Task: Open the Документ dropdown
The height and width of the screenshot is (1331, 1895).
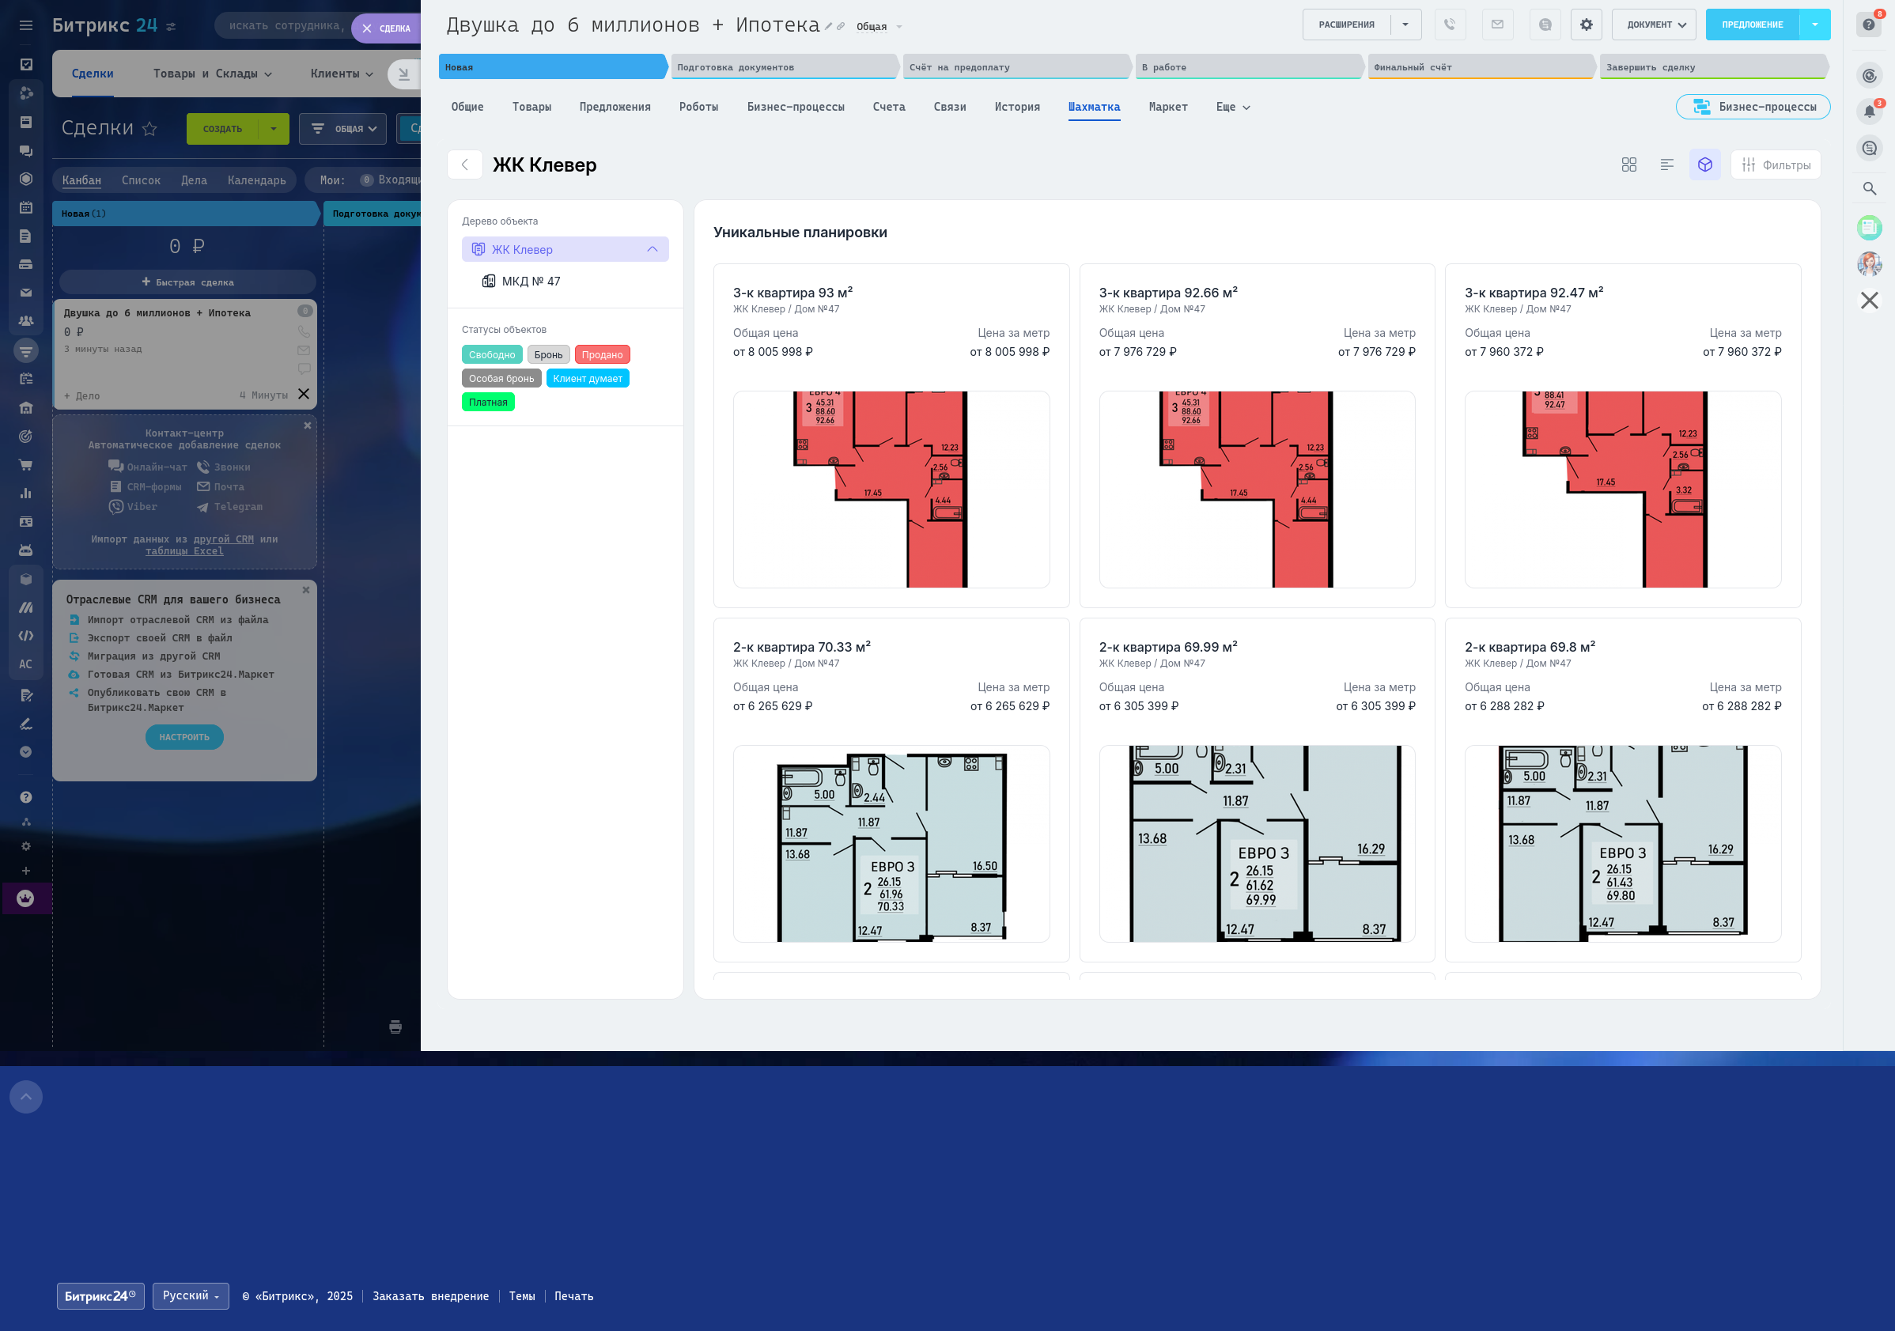Action: (x=1655, y=25)
